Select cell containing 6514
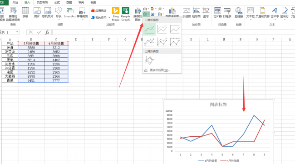 click(31, 60)
